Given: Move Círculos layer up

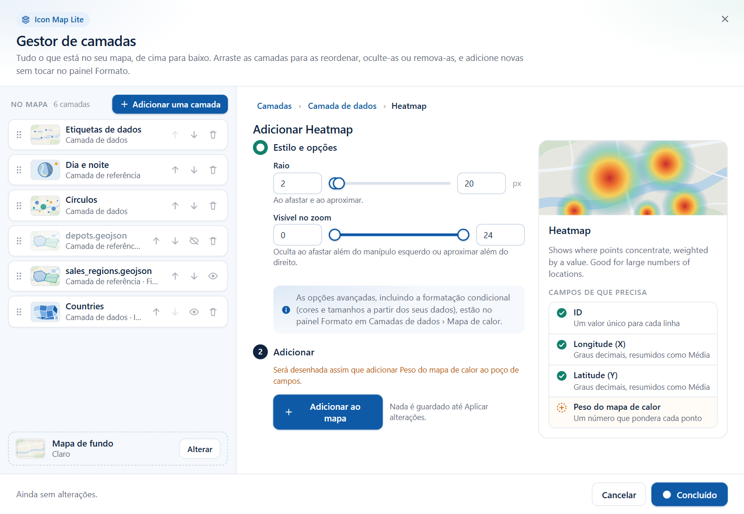Looking at the screenshot, I should click(x=175, y=206).
